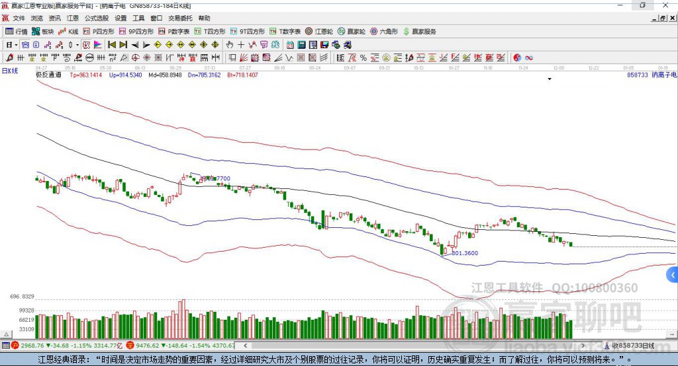This screenshot has width=678, height=366.
Task: Open the P数字表 number table
Action: point(174,32)
